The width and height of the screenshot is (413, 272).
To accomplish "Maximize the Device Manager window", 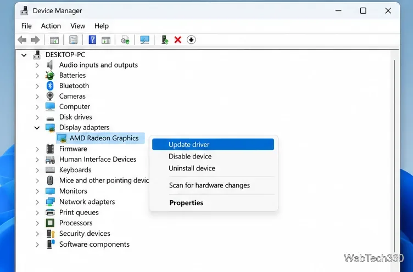I will tap(363, 11).
